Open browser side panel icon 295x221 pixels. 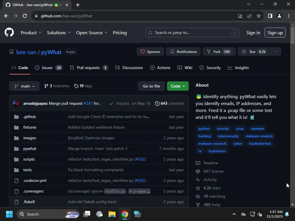coord(270,16)
